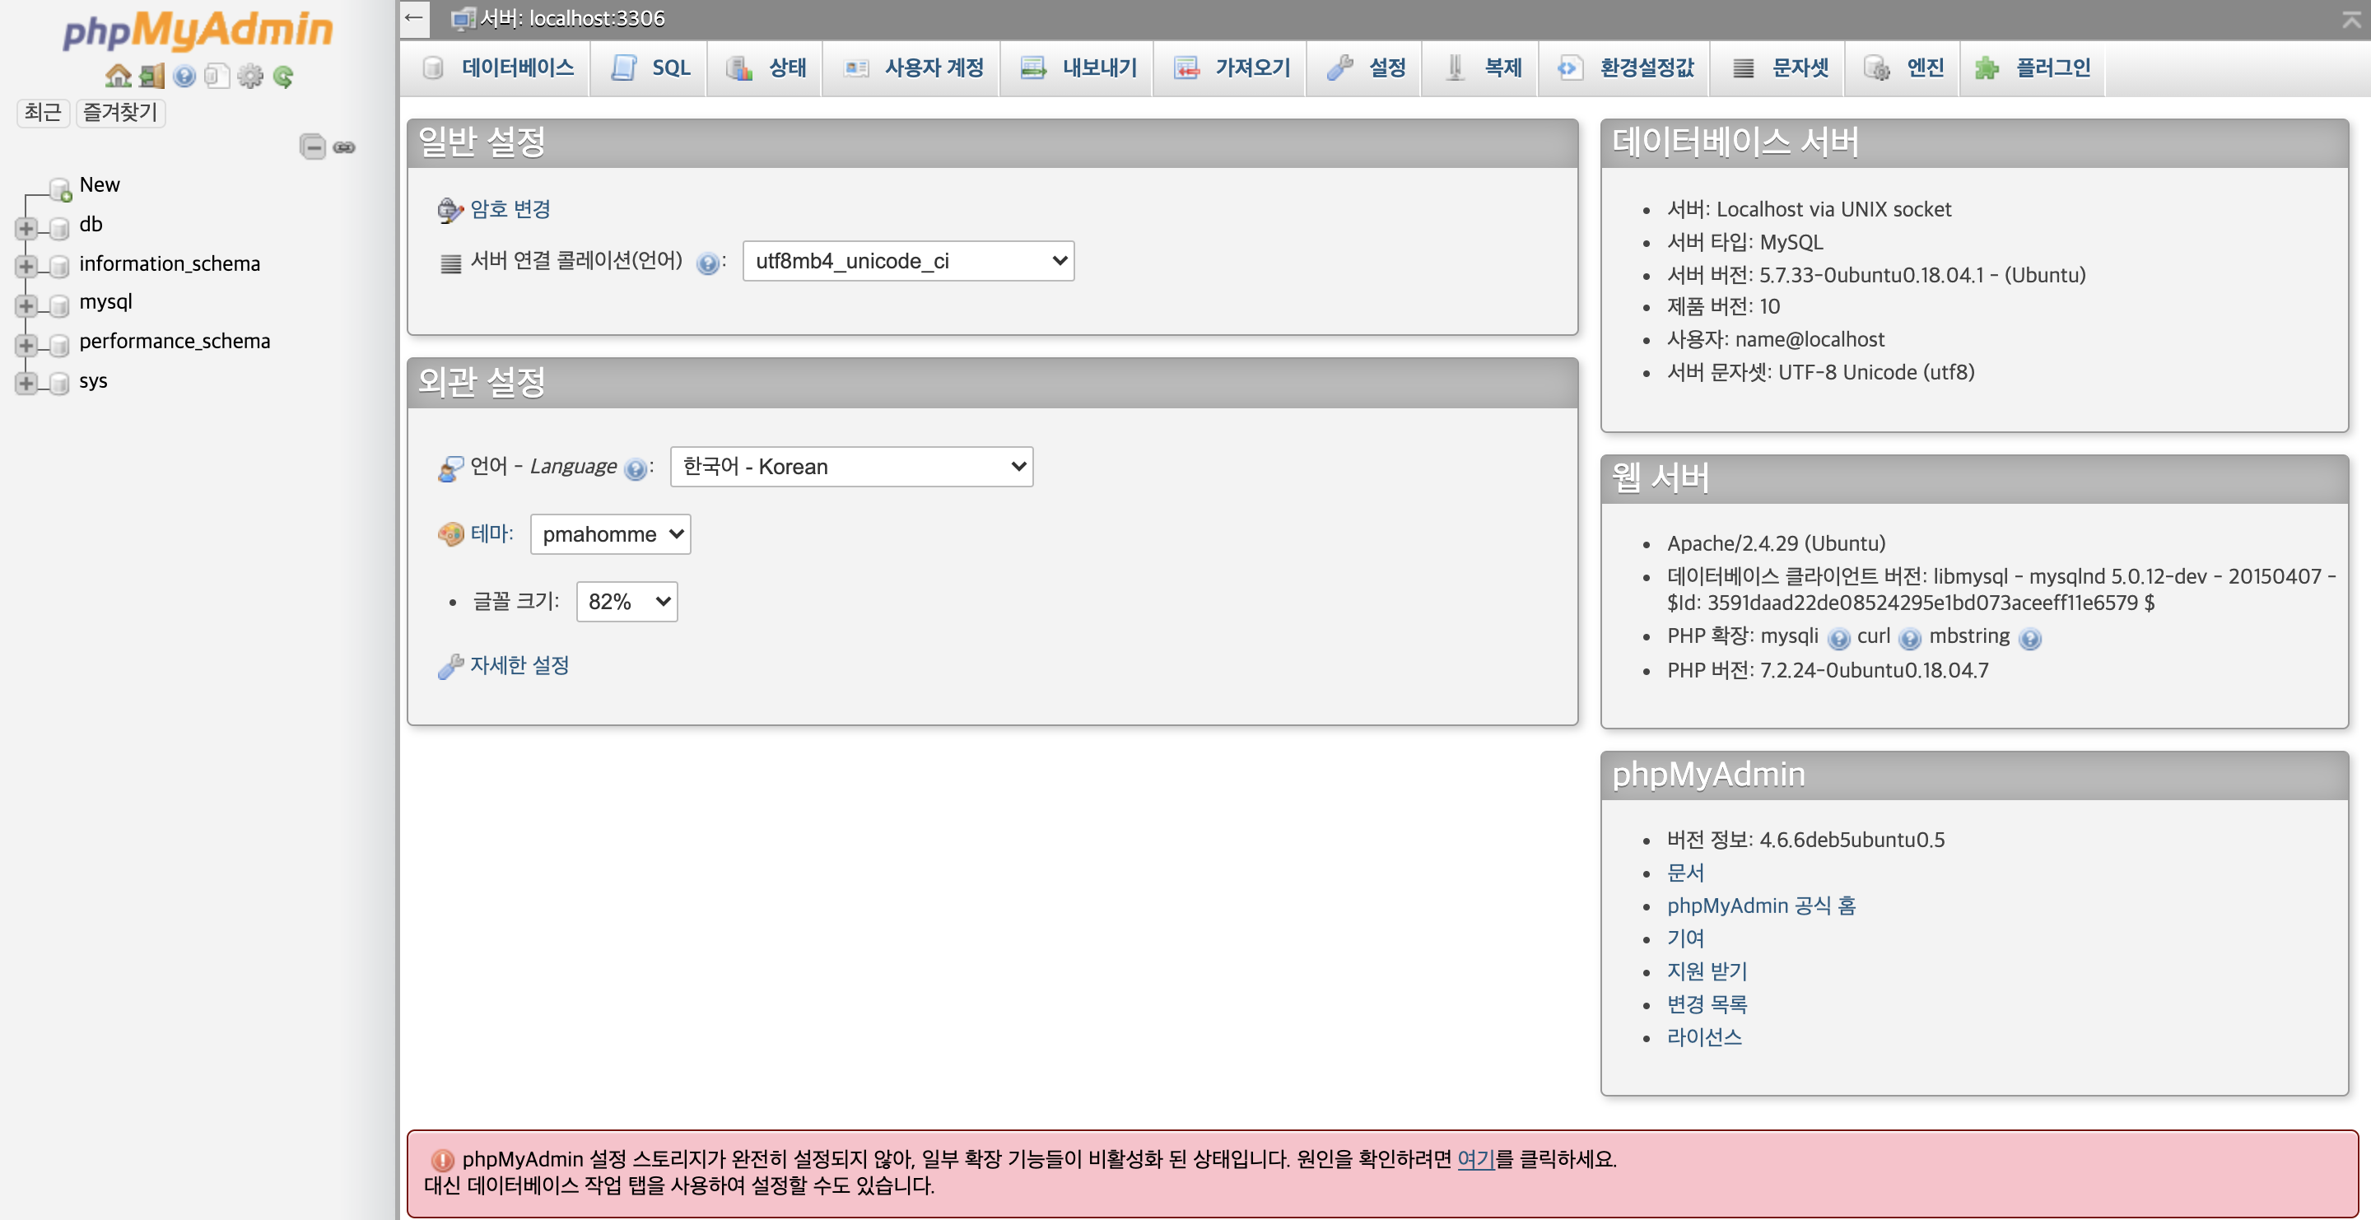
Task: Open the theme pmahomme dropdown
Action: point(610,533)
